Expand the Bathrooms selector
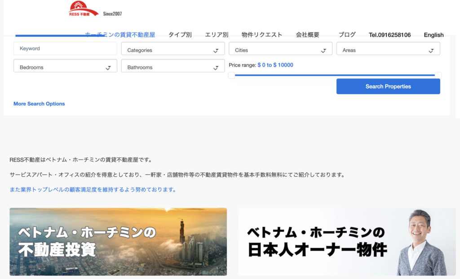This screenshot has height=279, width=460. [x=172, y=65]
